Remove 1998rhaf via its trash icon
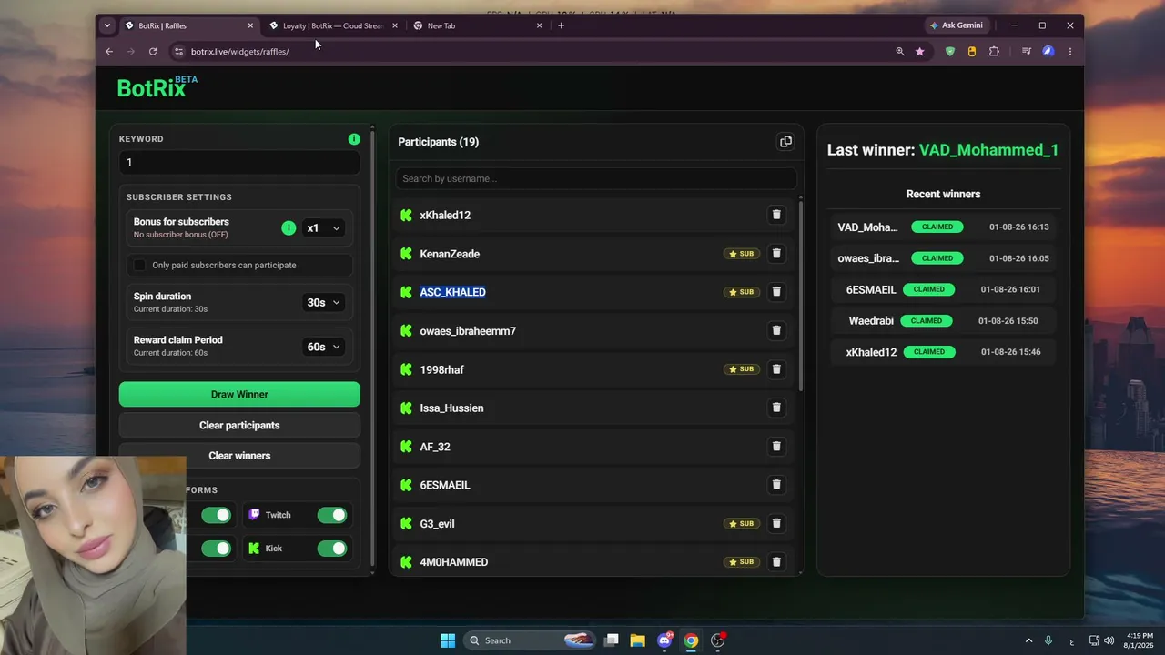The height and width of the screenshot is (655, 1165). coord(776,369)
